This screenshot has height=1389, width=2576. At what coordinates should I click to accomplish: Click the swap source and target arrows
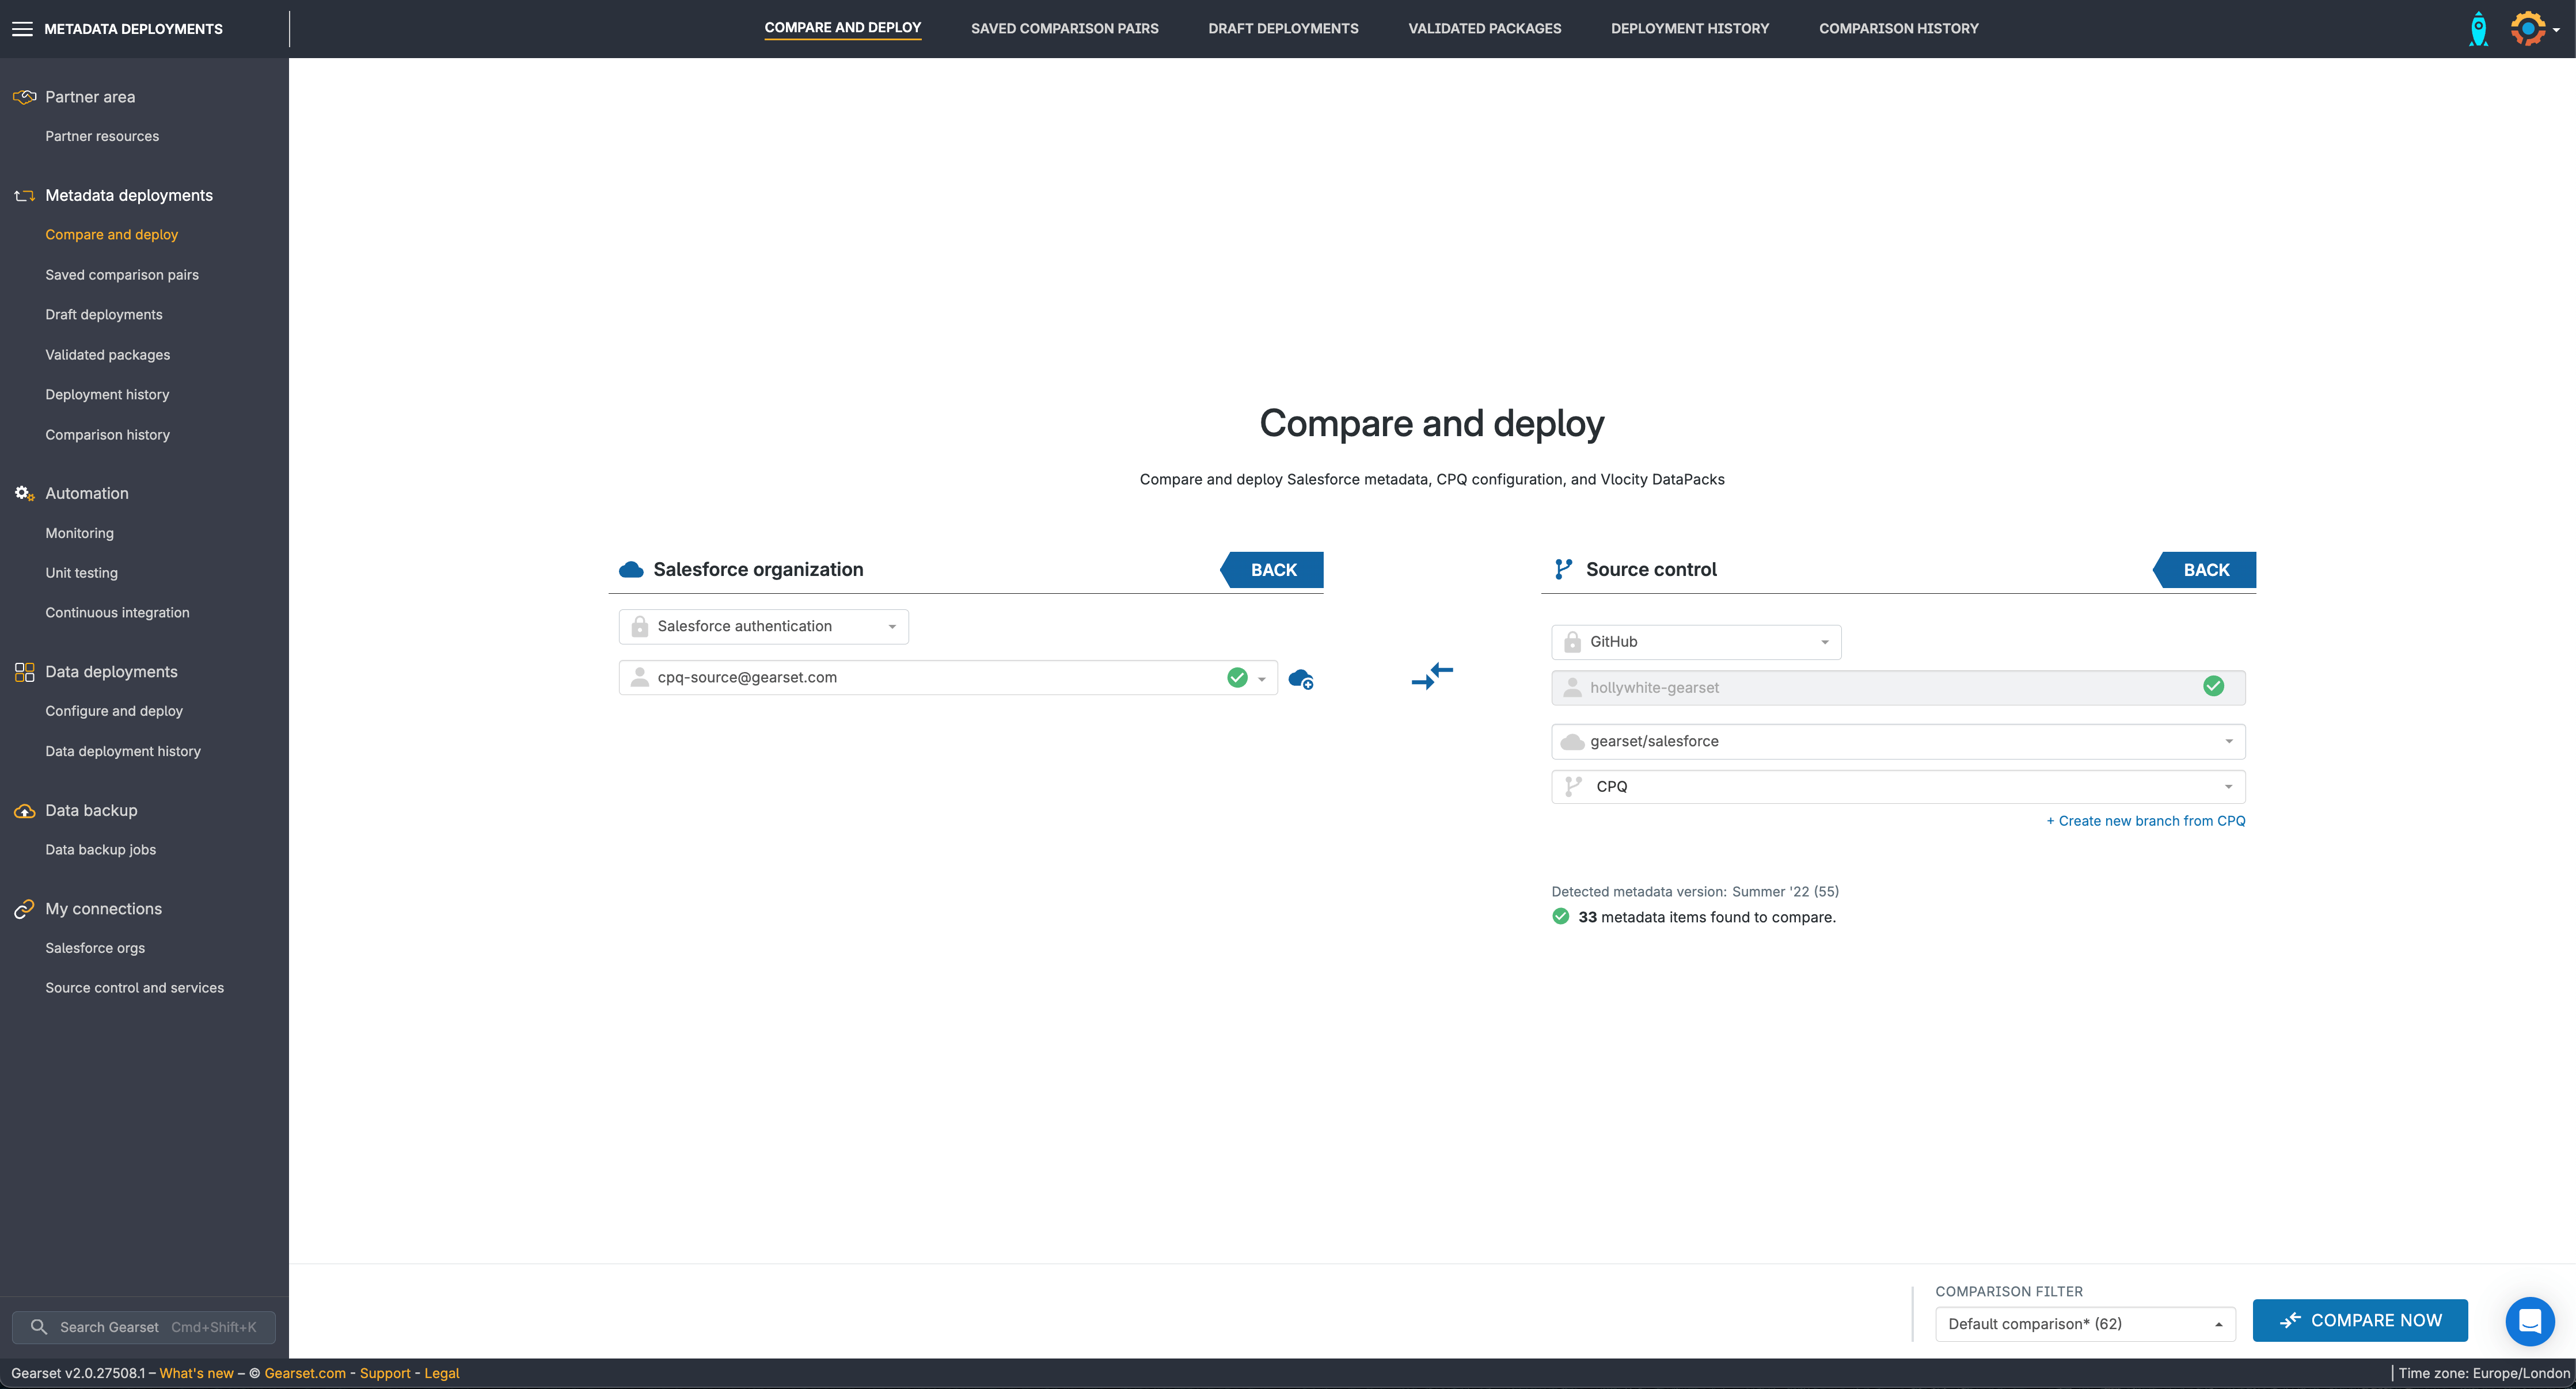click(1432, 677)
